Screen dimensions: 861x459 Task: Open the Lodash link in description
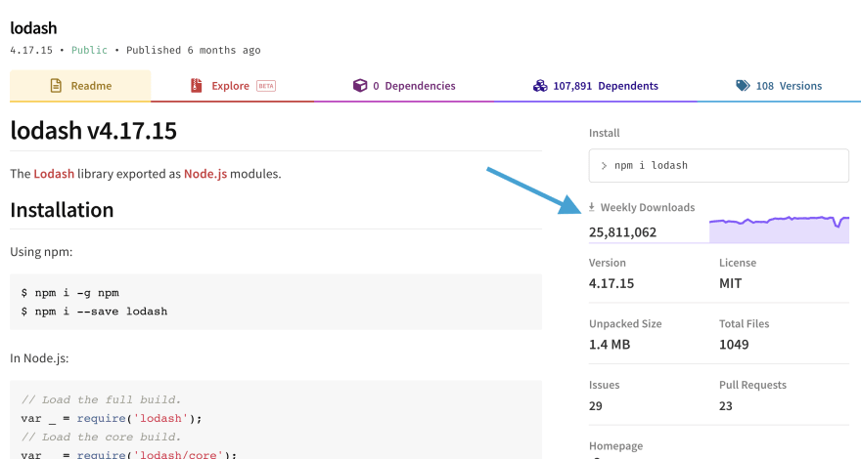54,174
